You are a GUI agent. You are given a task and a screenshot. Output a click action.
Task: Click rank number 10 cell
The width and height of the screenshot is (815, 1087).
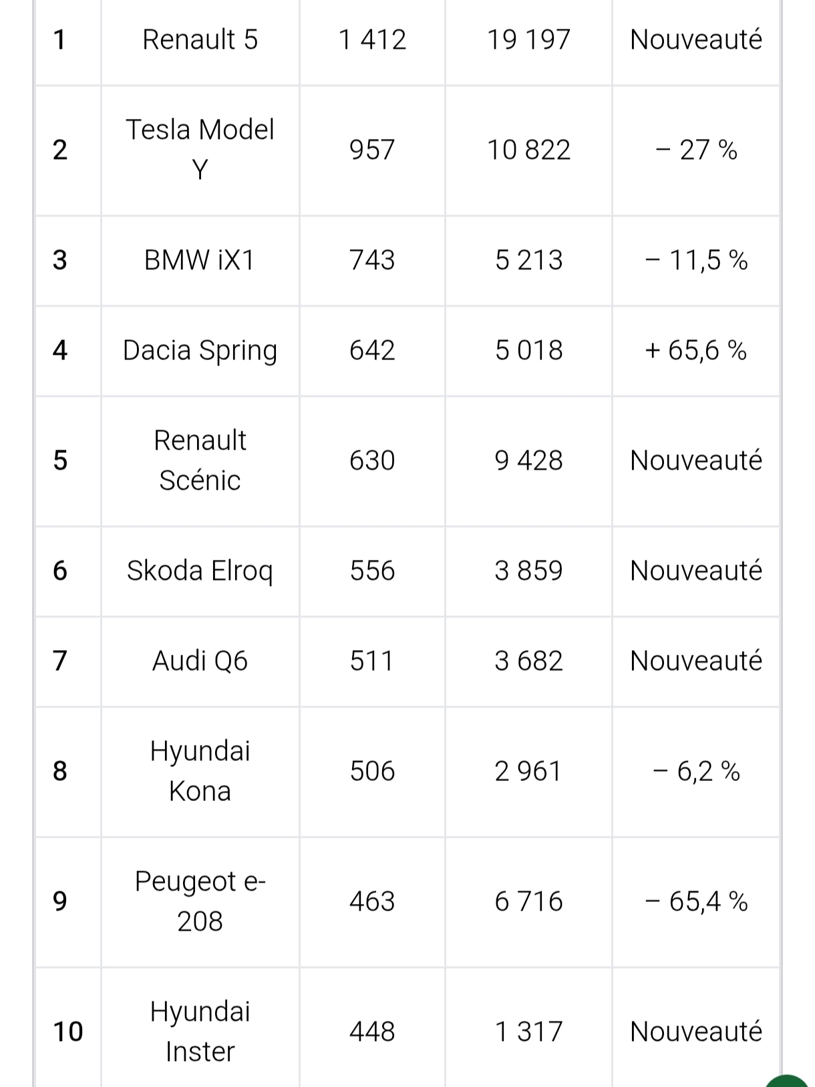(67, 1031)
